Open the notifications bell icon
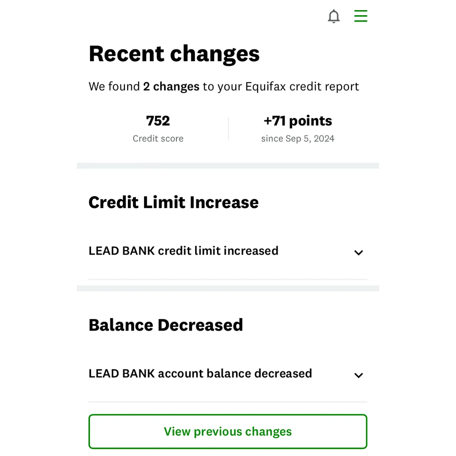 tap(334, 16)
